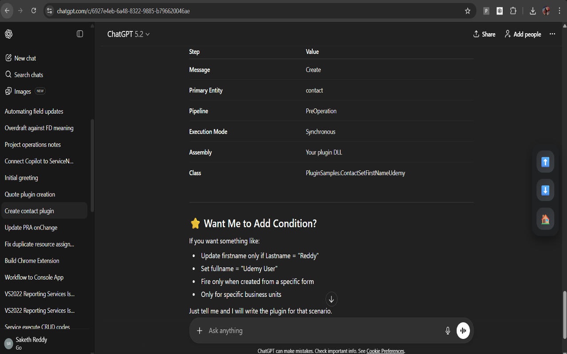Click the Add people button
The image size is (567, 354).
(523, 34)
